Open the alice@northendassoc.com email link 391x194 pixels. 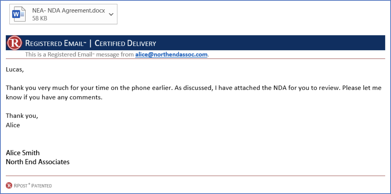[171, 55]
